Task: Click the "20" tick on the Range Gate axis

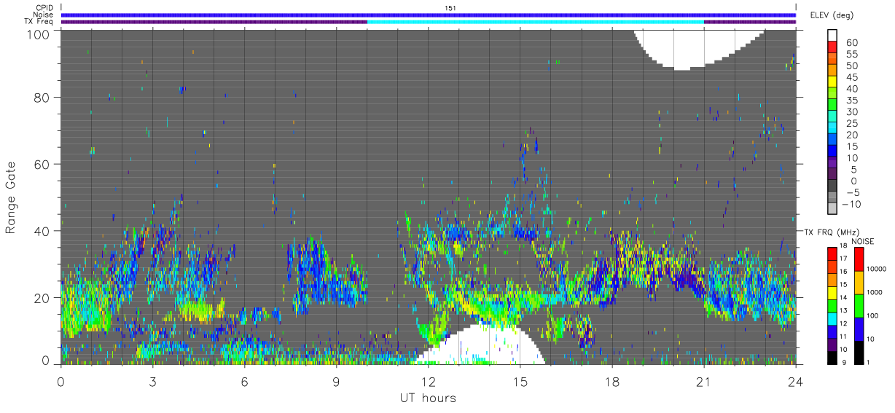Action: click(x=42, y=298)
